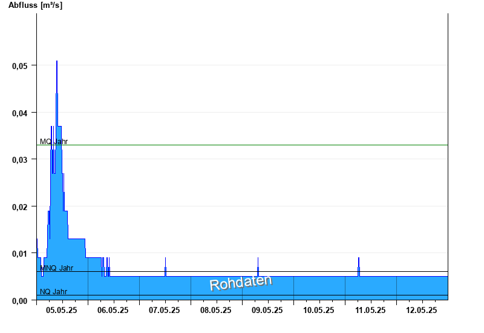This screenshot has width=484, height=333.
Task: Click the 11.05.25 date label
Action: pyautogui.click(x=370, y=310)
